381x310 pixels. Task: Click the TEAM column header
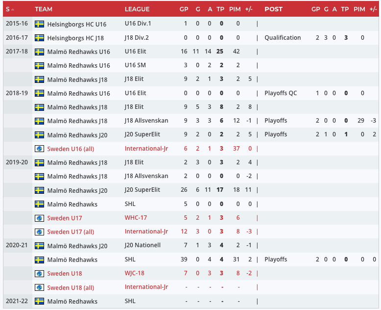pyautogui.click(x=44, y=9)
